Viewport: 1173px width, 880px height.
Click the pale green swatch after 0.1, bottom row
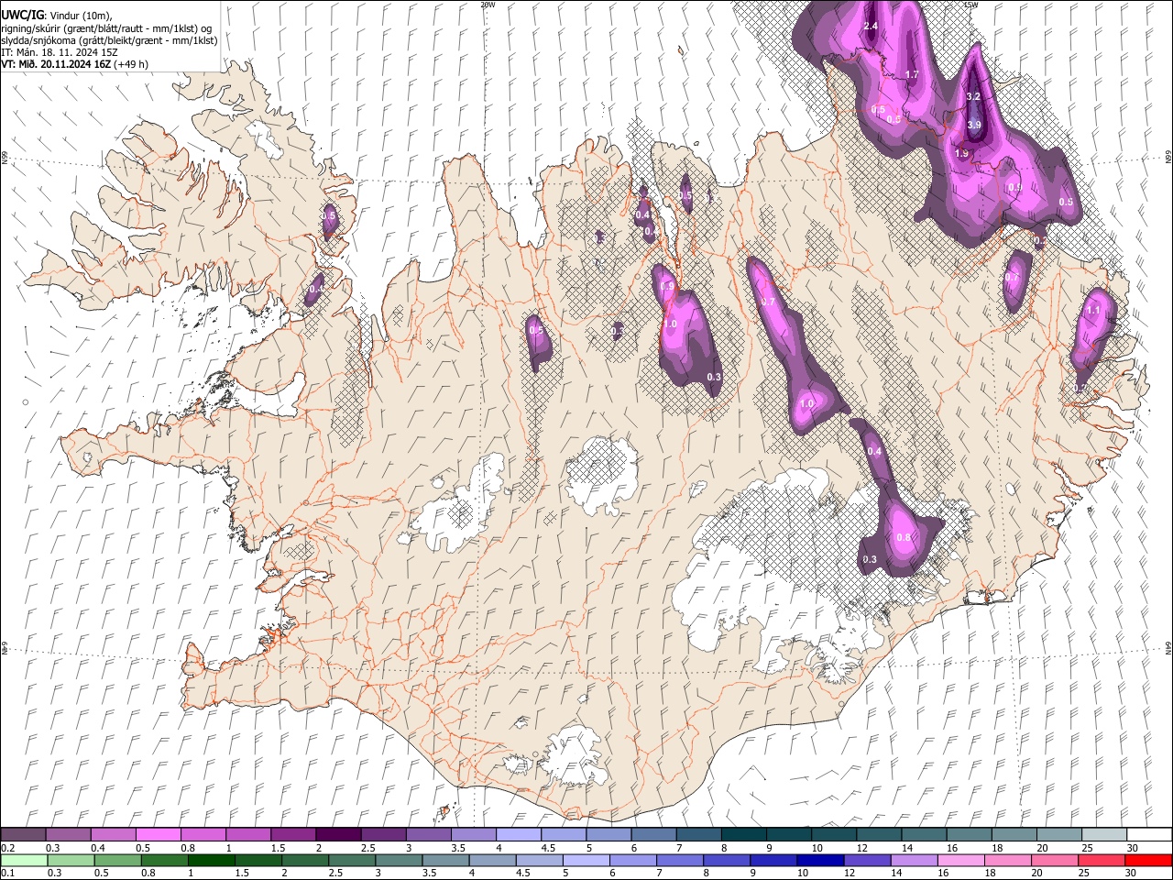pyautogui.click(x=24, y=860)
